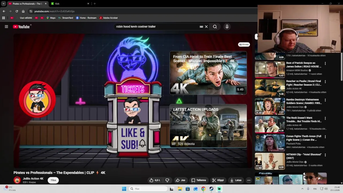The height and width of the screenshot is (193, 343).
Task: Play the HITMAN Hotel Shootout thumbnail
Action: 270,161
